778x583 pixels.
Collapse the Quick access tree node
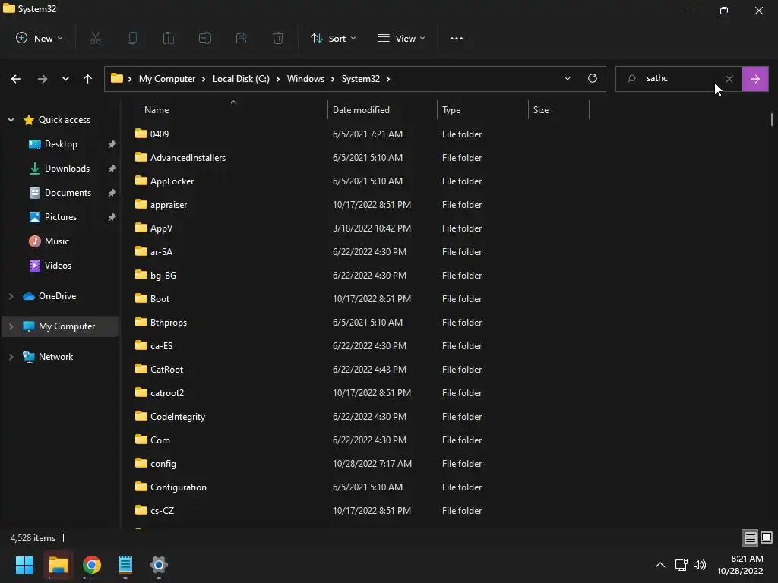pos(11,119)
